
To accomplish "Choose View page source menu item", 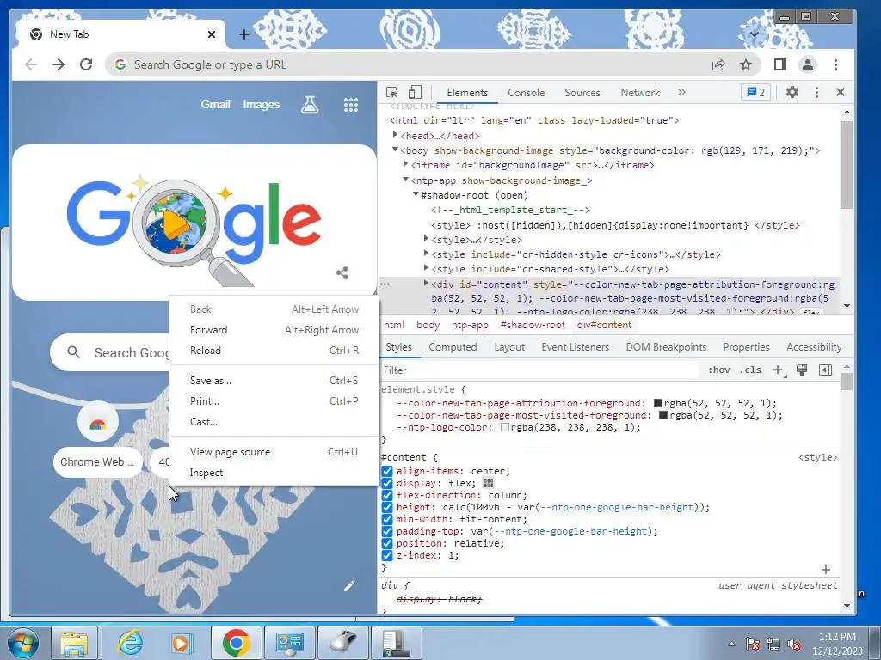I will (274, 452).
